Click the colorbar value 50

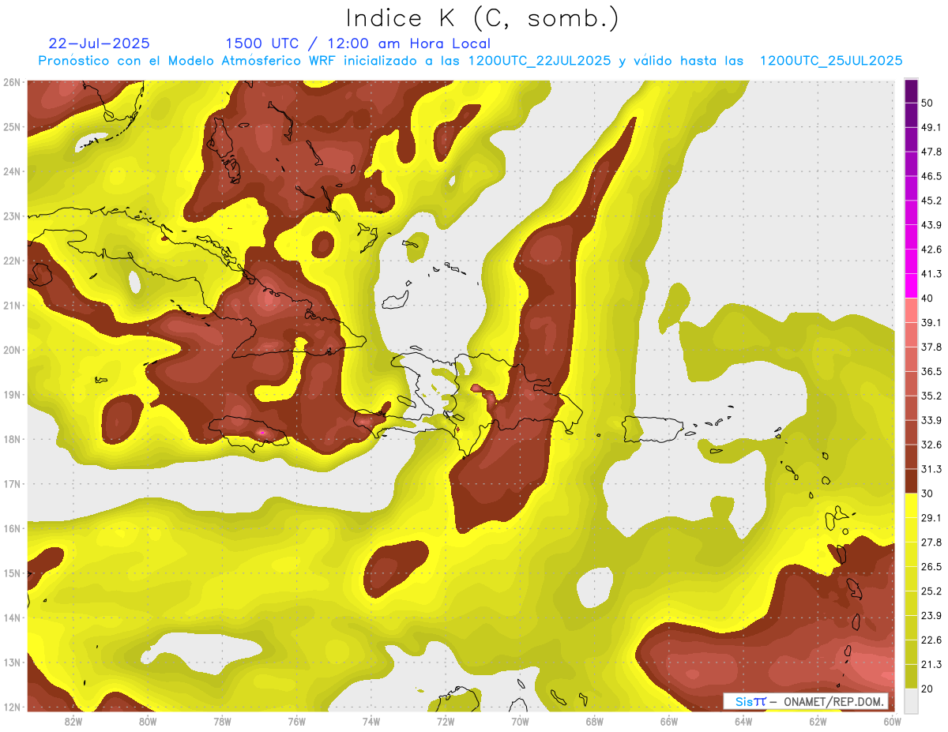coord(927,103)
